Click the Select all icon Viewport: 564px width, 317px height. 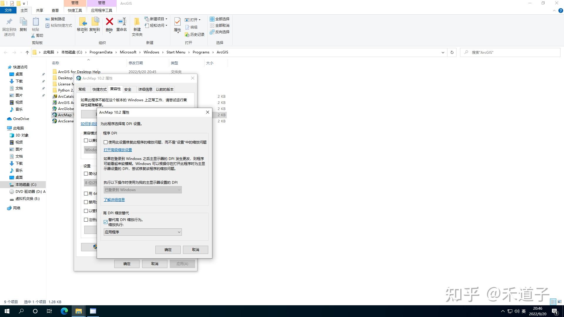click(x=212, y=19)
